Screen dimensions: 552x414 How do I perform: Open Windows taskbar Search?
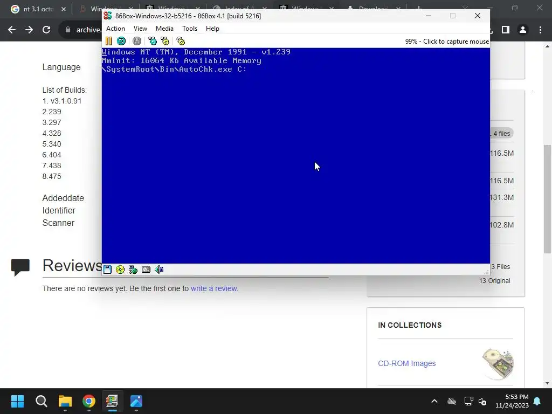click(41, 401)
